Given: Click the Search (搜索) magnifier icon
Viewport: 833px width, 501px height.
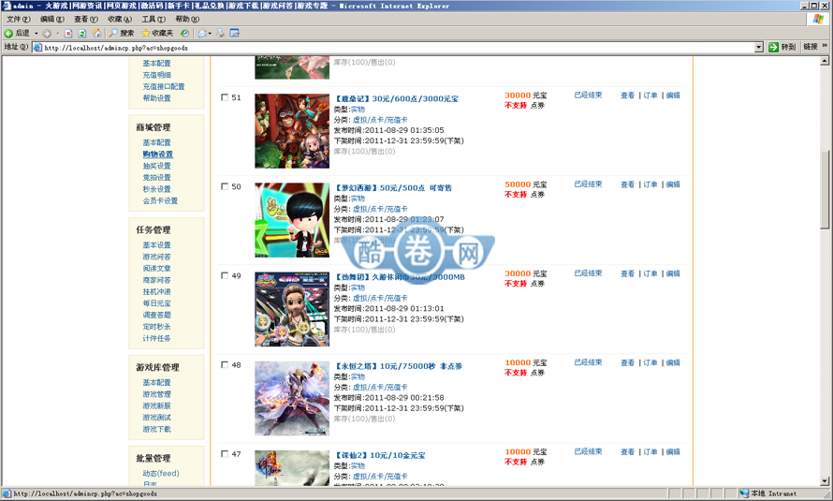Looking at the screenshot, I should tap(113, 33).
